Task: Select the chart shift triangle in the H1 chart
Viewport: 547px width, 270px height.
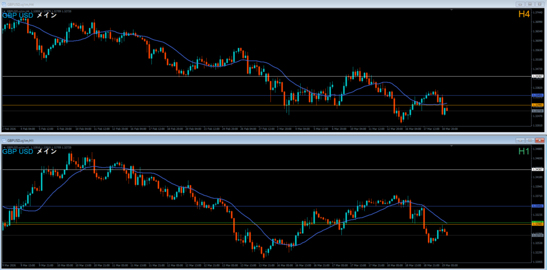Action: 452,146
